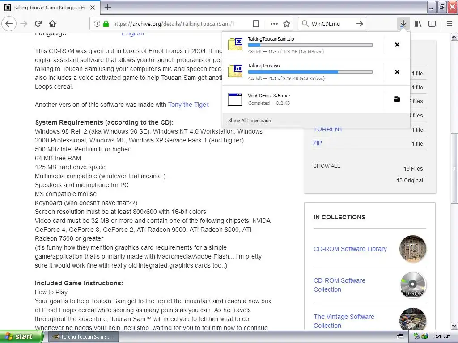458x343 pixels.
Task: Cancel the TalkingToucanSam.zip download
Action: click(x=397, y=45)
